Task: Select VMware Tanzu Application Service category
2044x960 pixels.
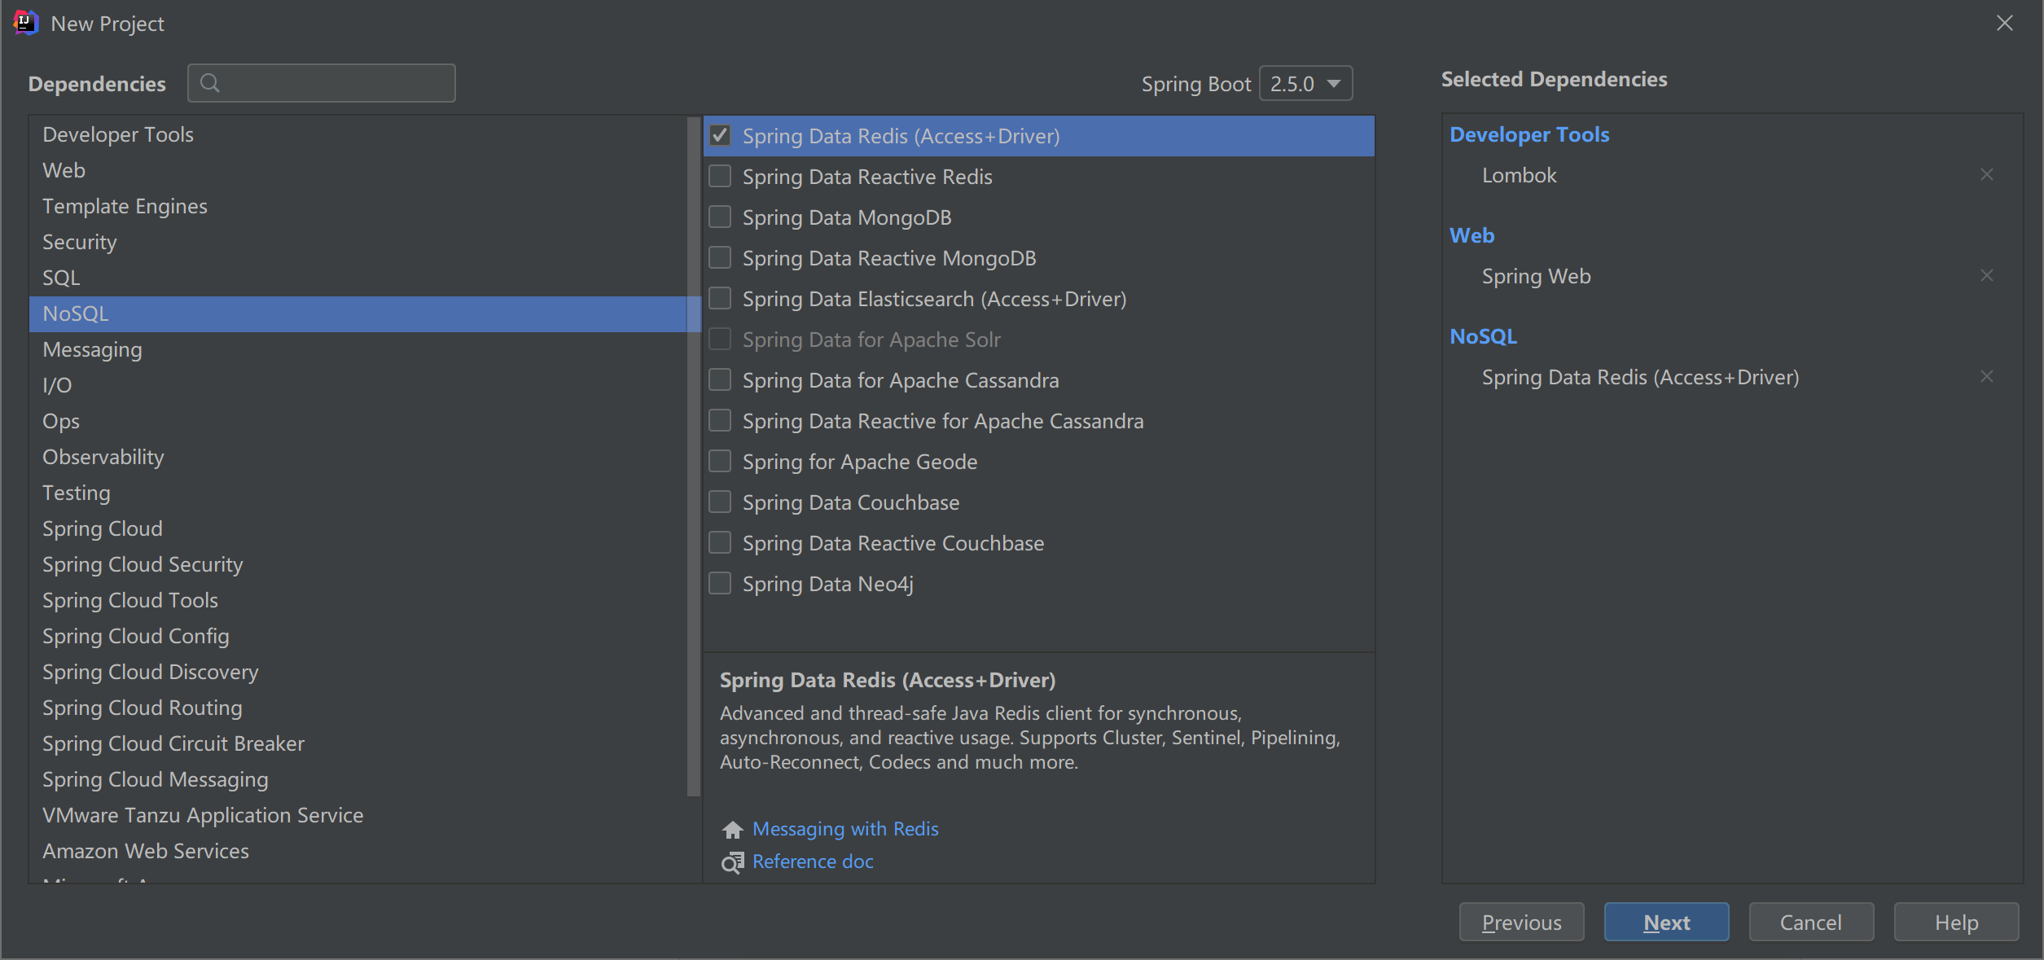Action: pos(358,815)
